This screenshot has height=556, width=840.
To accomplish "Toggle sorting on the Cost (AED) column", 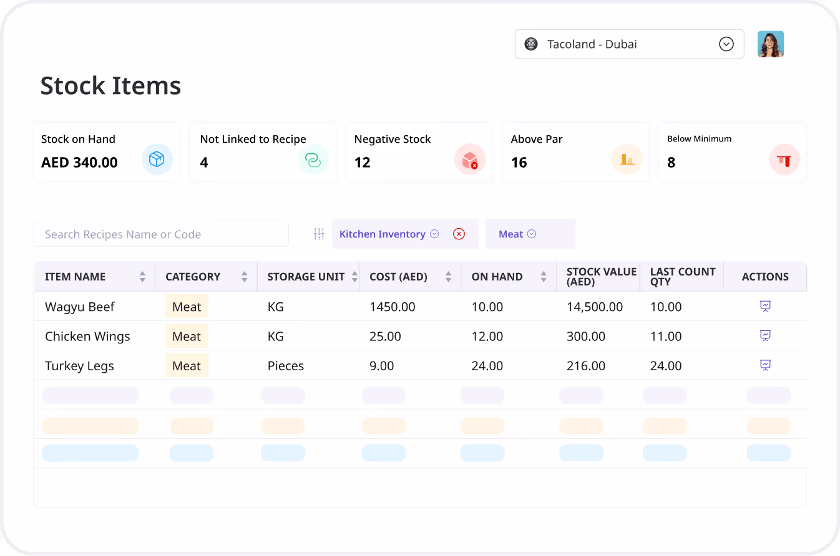I will [x=448, y=276].
